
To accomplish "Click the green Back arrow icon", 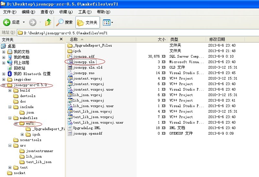I will pyautogui.click(x=6, y=22).
